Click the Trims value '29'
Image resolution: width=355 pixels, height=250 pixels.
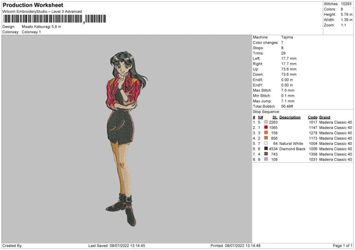pos(283,53)
